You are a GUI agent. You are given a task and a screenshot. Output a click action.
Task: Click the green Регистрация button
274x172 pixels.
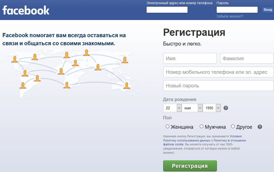[x=190, y=166]
